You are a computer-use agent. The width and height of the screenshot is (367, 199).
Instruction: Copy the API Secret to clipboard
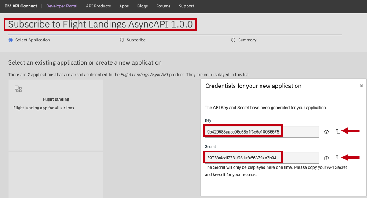pyautogui.click(x=338, y=157)
